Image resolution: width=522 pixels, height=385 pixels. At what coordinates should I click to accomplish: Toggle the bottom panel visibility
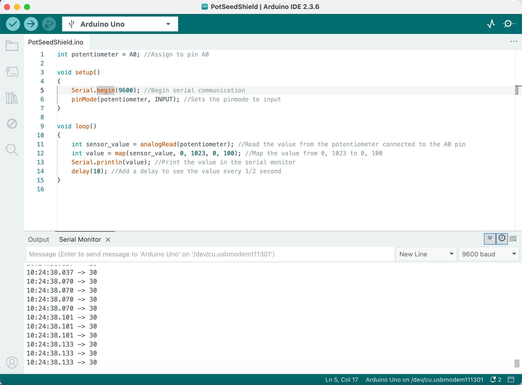[x=511, y=380]
